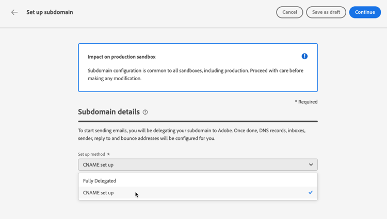Viewport: 387px width, 219px height.
Task: Click the checkmark next to CNAME set up
Action: pos(311,193)
